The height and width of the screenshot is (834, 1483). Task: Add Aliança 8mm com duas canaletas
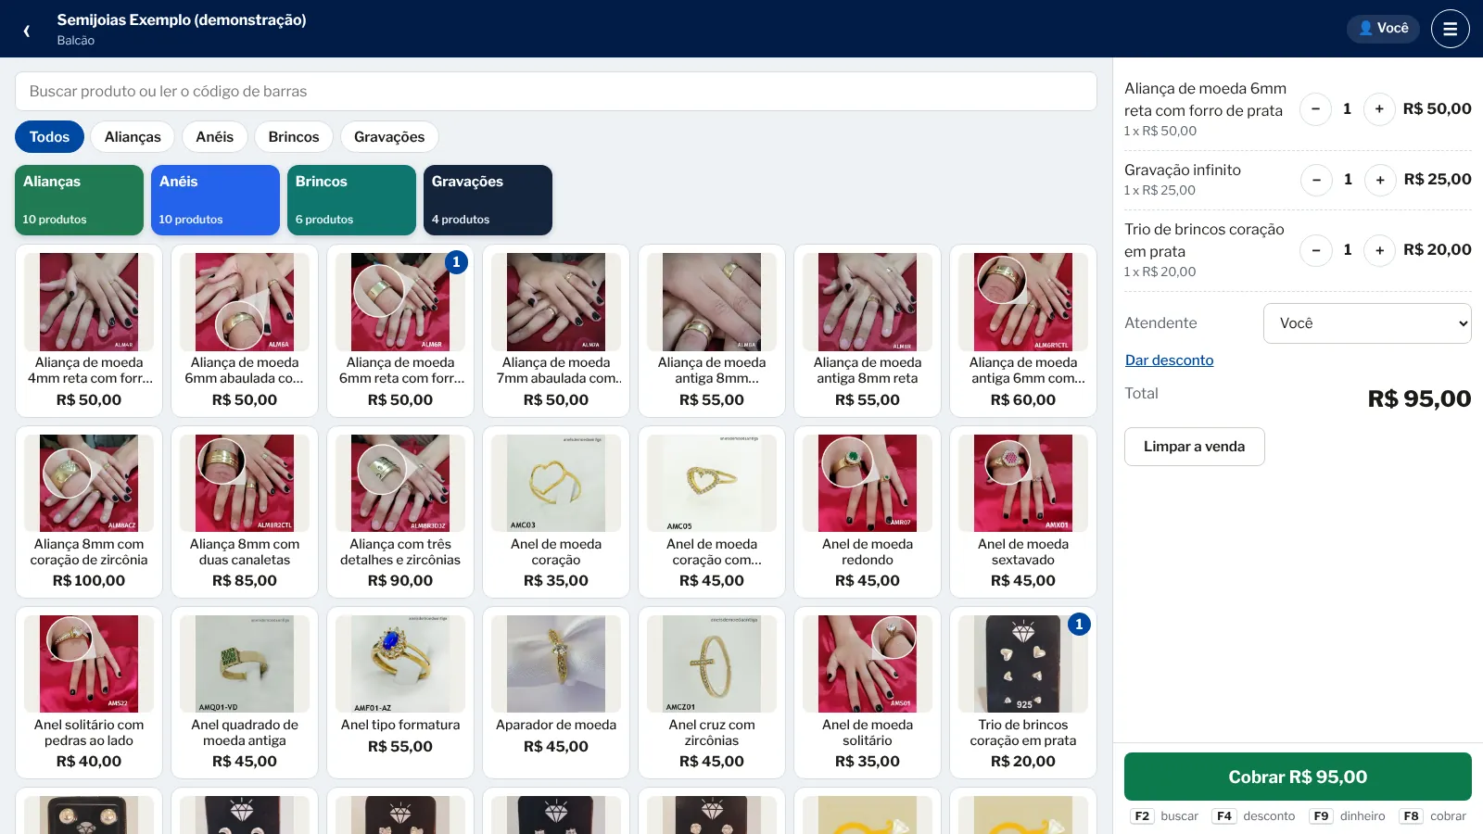245,512
